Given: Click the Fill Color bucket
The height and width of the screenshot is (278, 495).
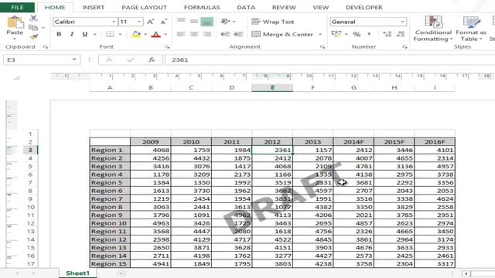Looking at the screenshot, I should coord(136,34).
